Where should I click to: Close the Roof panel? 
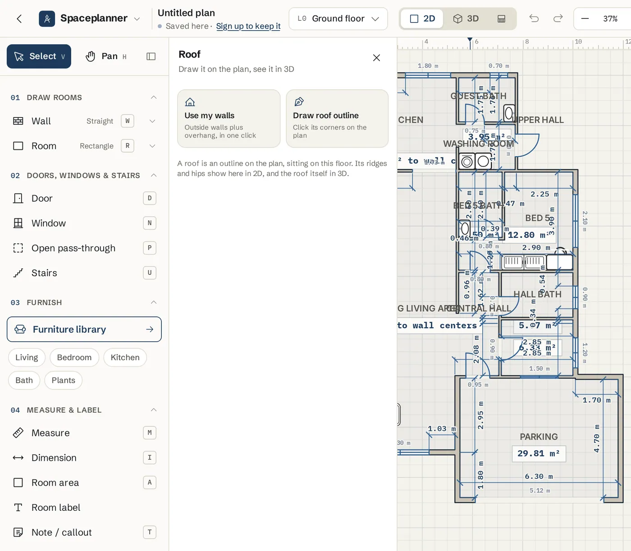point(376,58)
